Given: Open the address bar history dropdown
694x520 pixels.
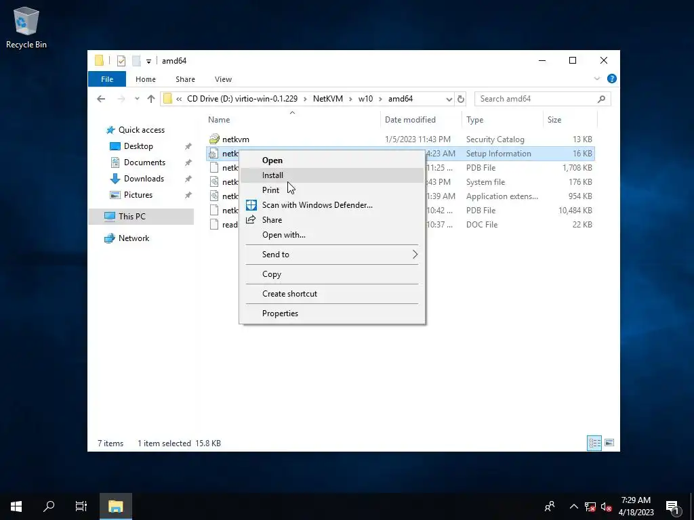Looking at the screenshot, I should (449, 99).
